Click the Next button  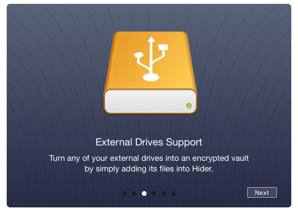point(262,193)
